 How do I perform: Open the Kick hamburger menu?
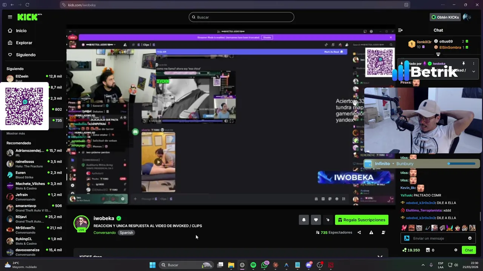pos(10,17)
